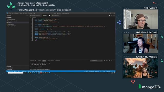Viewport: 164px width, 92px height.
Task: Click the Karen Huaulme webcam feed
Action: pyautogui.click(x=141, y=68)
